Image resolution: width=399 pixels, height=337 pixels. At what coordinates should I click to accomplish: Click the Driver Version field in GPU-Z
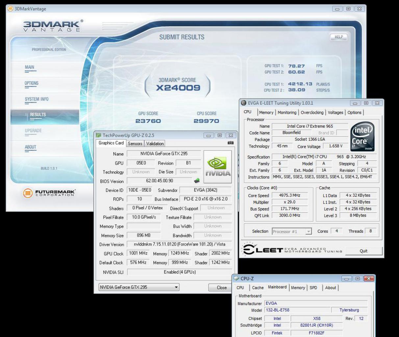pos(180,244)
